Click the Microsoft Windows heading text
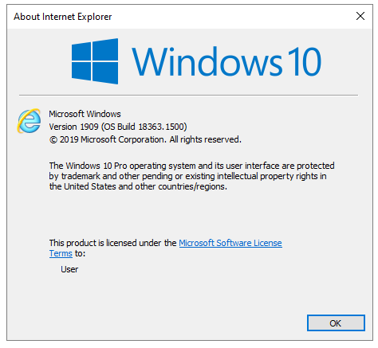The height and width of the screenshot is (348, 378). pos(85,114)
